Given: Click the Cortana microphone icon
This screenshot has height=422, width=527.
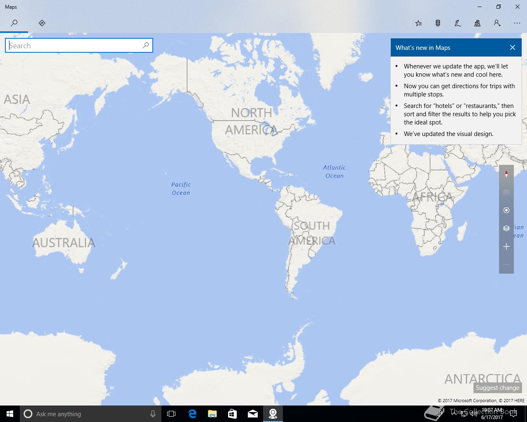Looking at the screenshot, I should 153,414.
